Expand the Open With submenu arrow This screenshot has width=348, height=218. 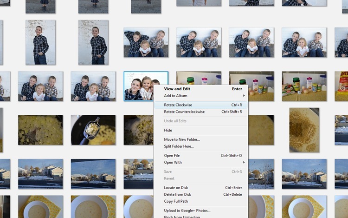tap(244, 162)
